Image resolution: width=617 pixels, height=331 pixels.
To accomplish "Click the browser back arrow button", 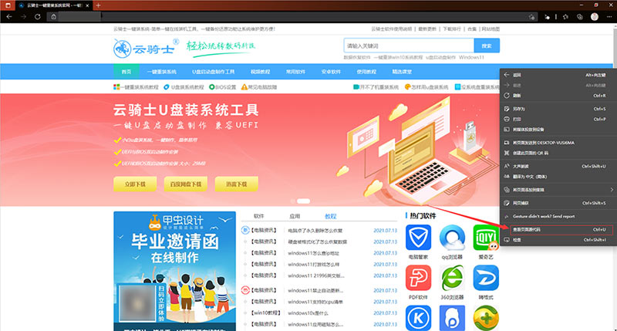I will point(9,17).
